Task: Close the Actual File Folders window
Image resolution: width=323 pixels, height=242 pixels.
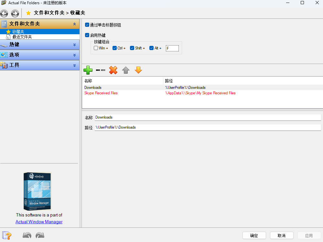Action: tap(317, 3)
